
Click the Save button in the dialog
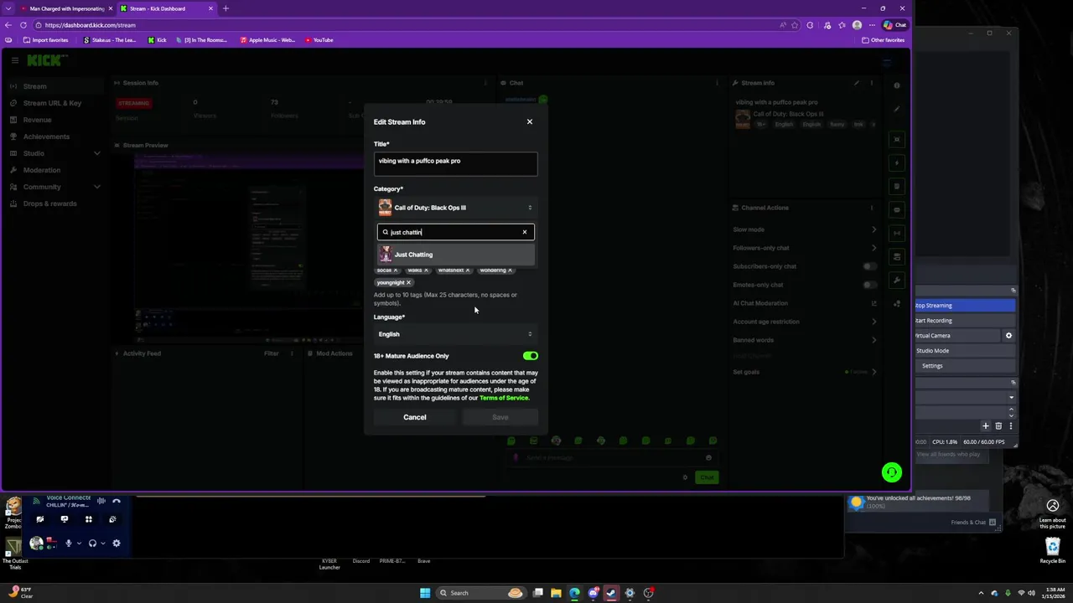point(500,417)
